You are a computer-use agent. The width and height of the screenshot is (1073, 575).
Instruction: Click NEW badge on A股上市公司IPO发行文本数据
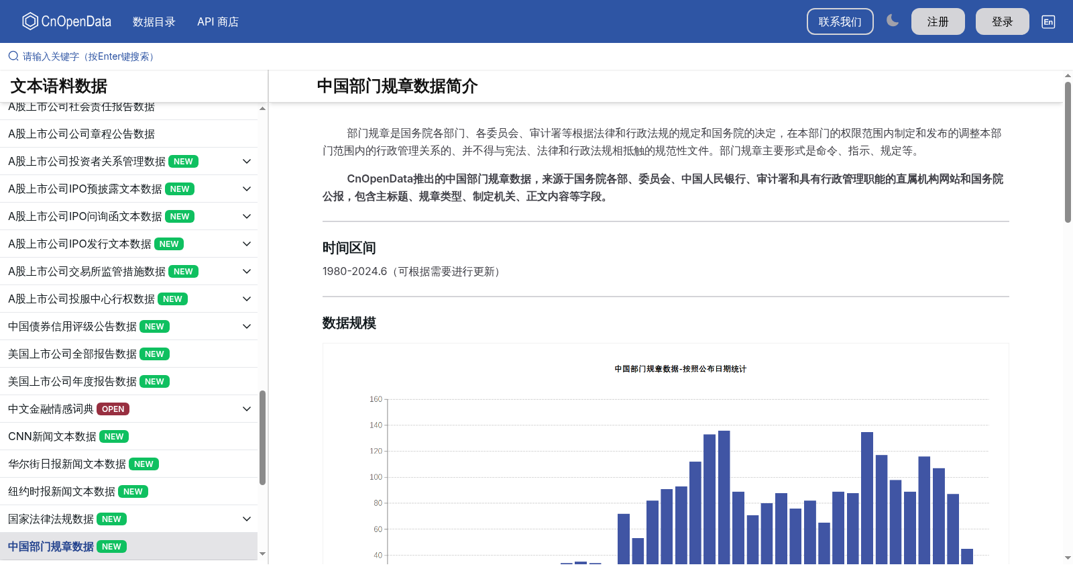coord(169,244)
